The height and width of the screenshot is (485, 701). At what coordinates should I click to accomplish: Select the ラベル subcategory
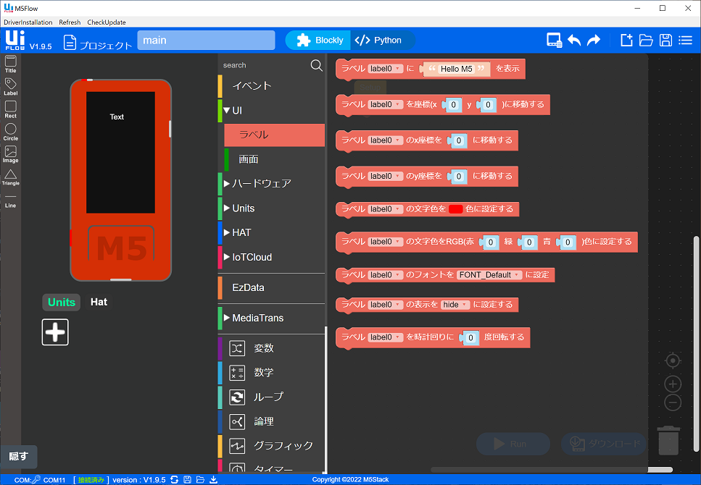coord(275,135)
